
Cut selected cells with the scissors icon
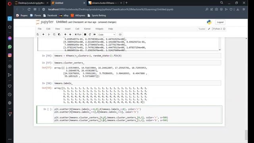[x=49, y=35]
